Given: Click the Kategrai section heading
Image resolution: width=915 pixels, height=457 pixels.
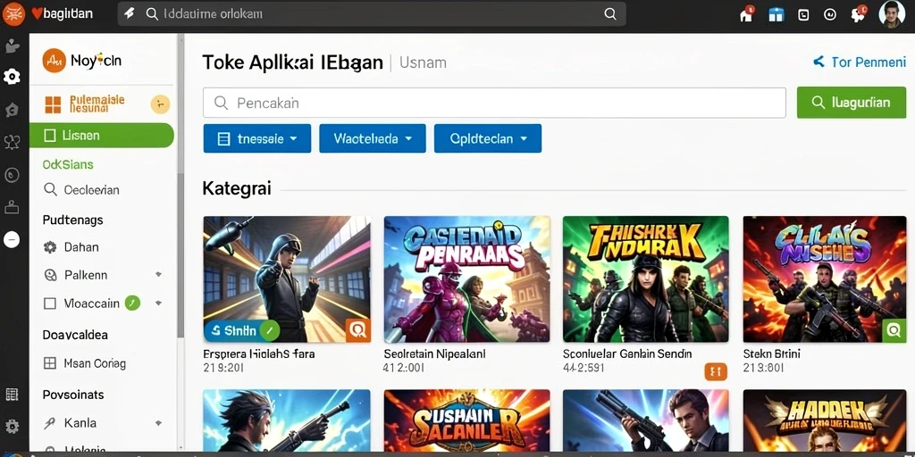Looking at the screenshot, I should click(x=236, y=189).
